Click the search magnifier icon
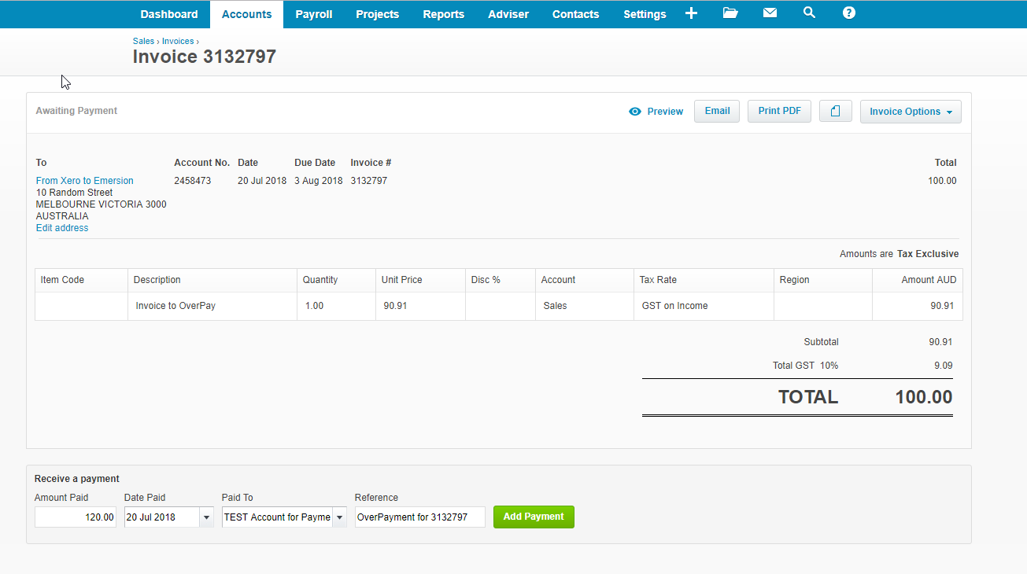This screenshot has height=574, width=1027. pos(809,13)
